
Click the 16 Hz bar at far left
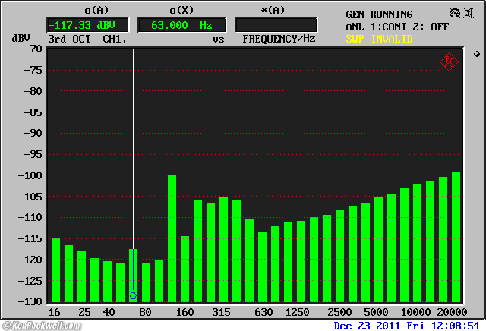click(x=55, y=270)
